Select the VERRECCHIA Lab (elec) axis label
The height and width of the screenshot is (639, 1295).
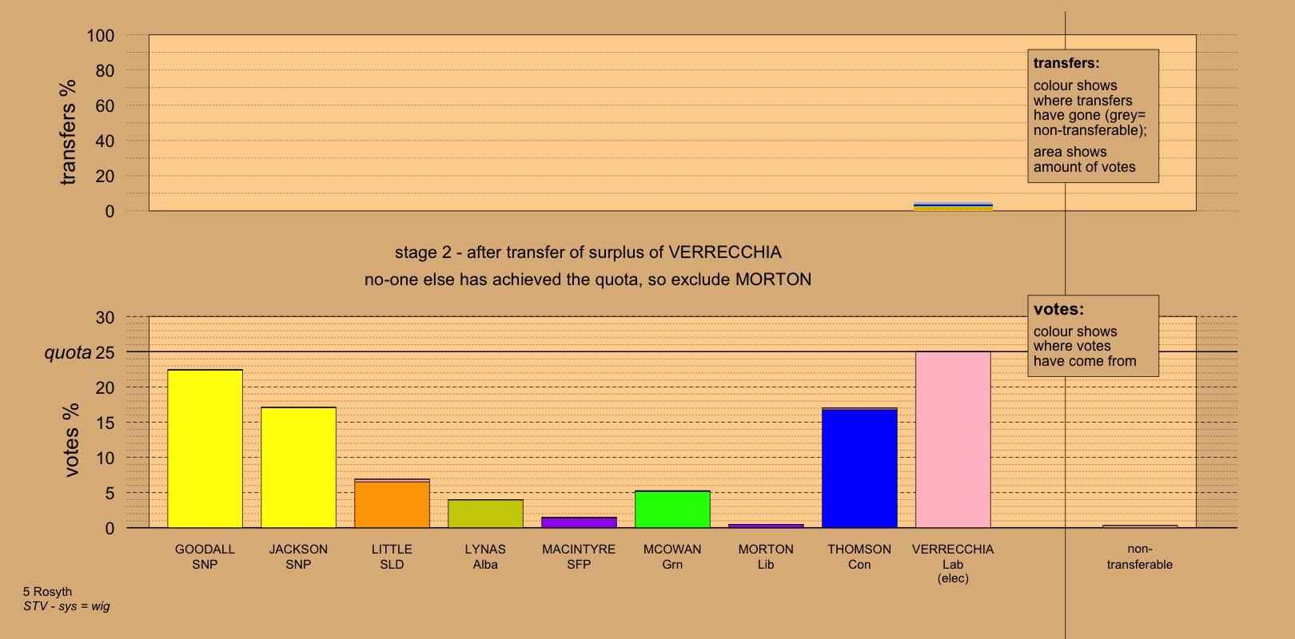tap(953, 563)
